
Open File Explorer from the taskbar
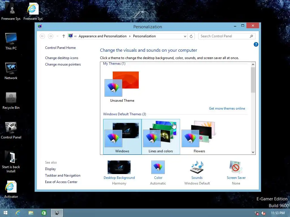coord(31,213)
